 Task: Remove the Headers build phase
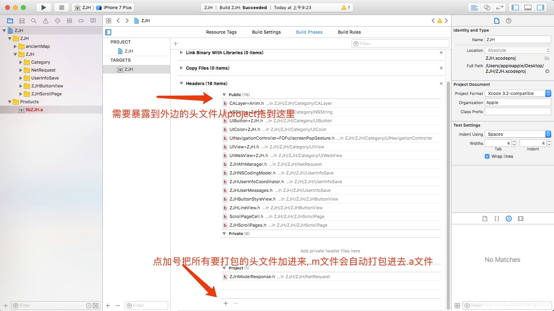[x=441, y=83]
